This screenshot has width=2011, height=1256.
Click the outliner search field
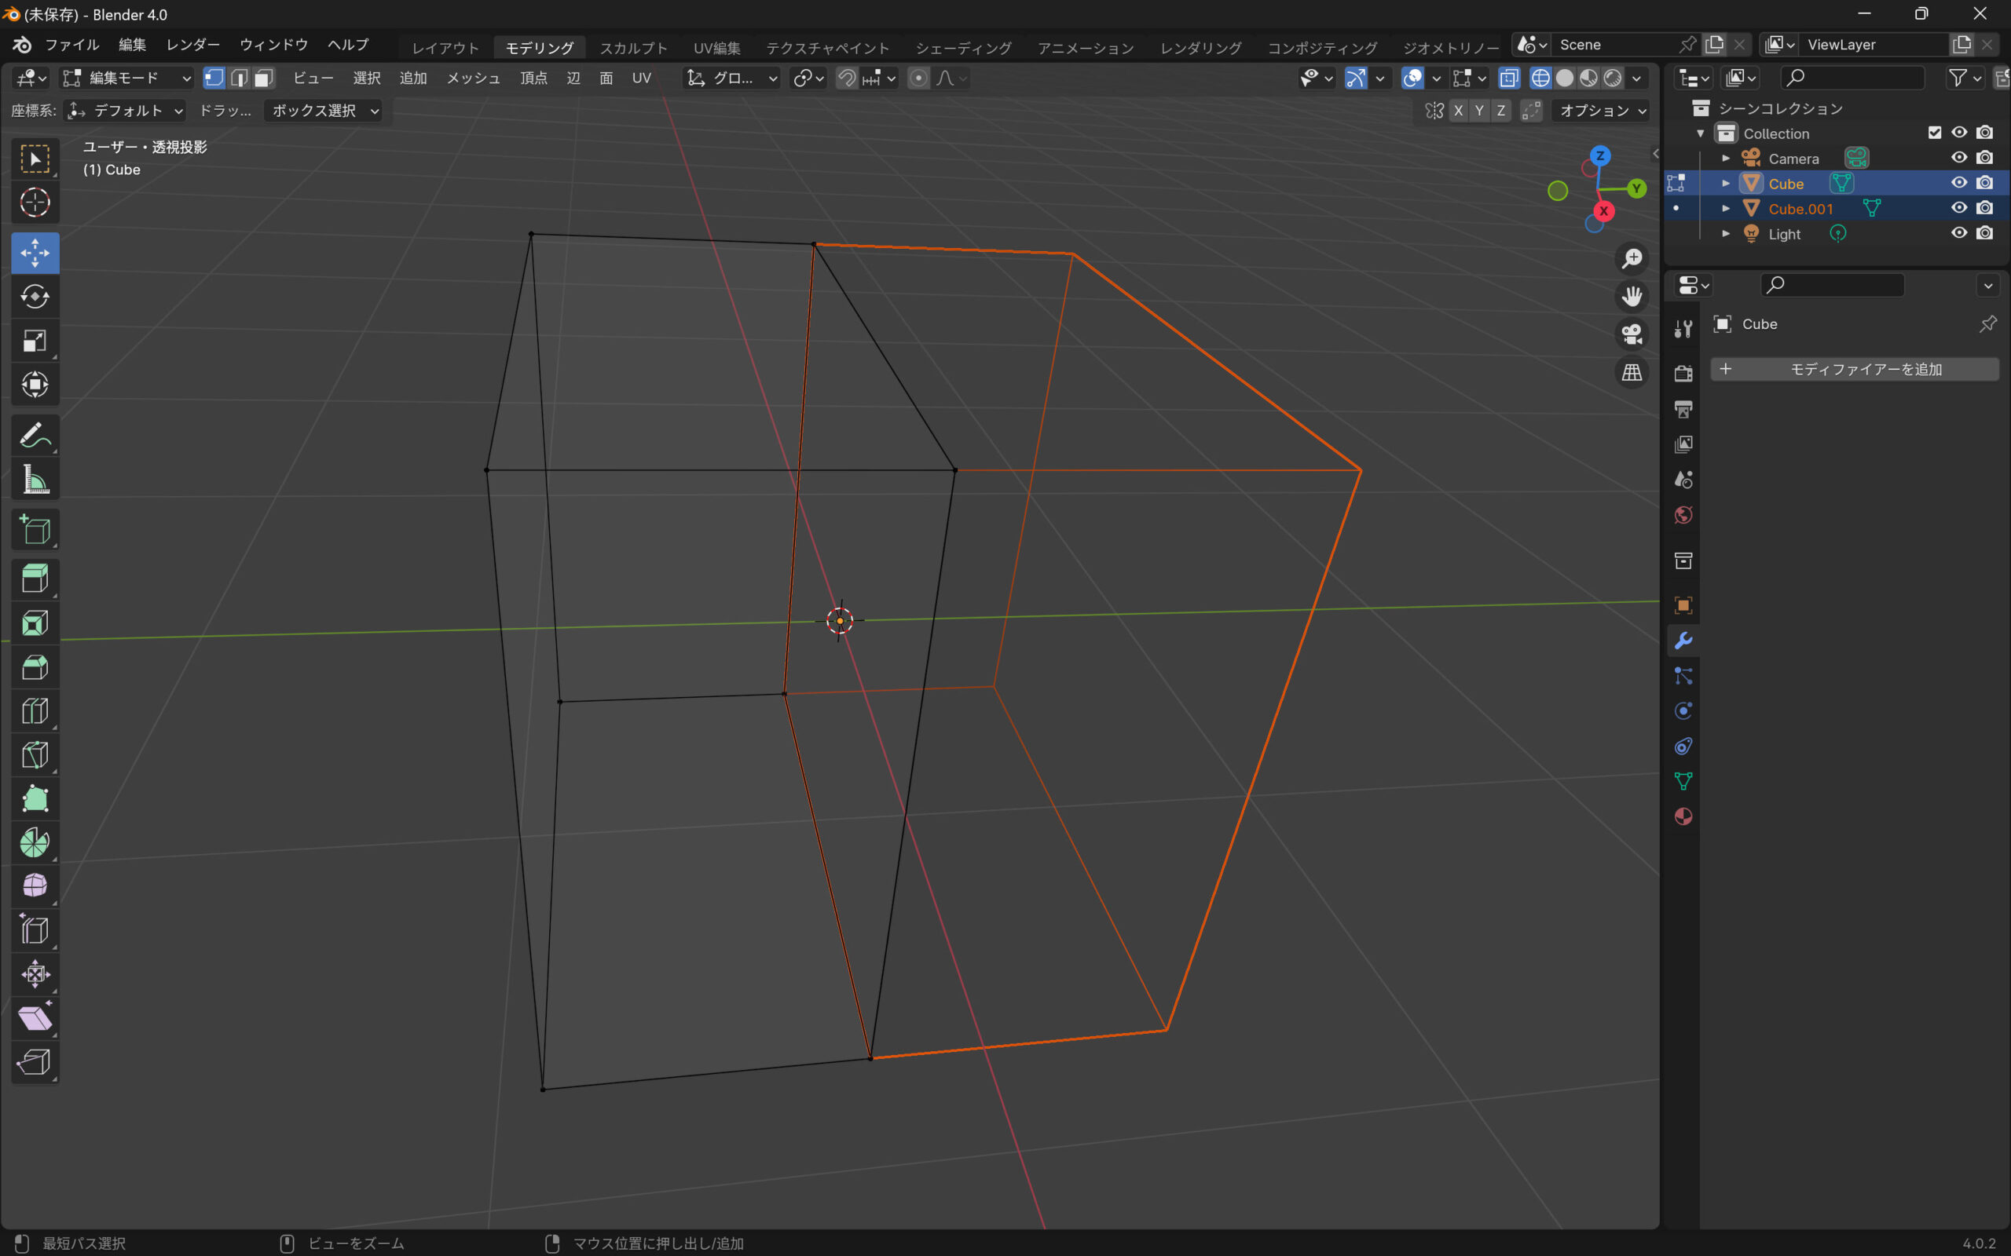pyautogui.click(x=1853, y=78)
